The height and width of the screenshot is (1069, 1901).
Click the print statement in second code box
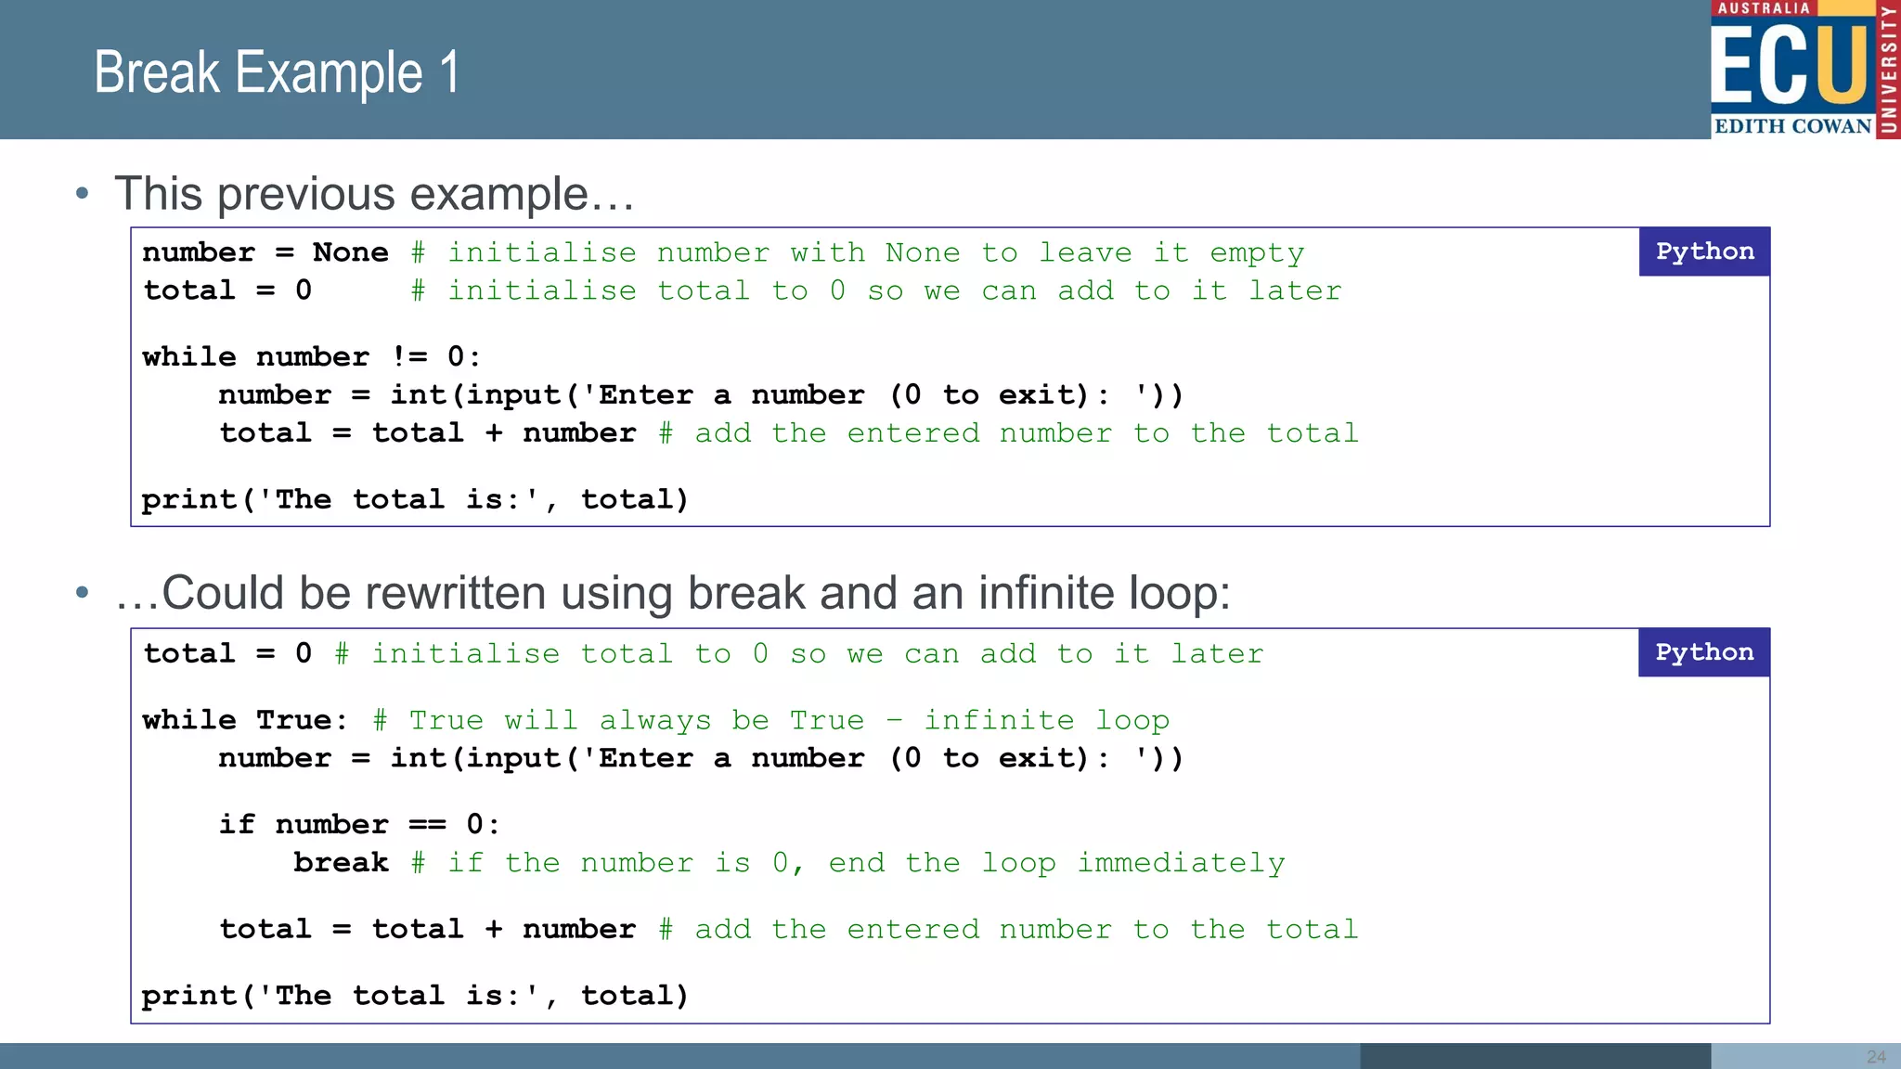click(x=415, y=996)
